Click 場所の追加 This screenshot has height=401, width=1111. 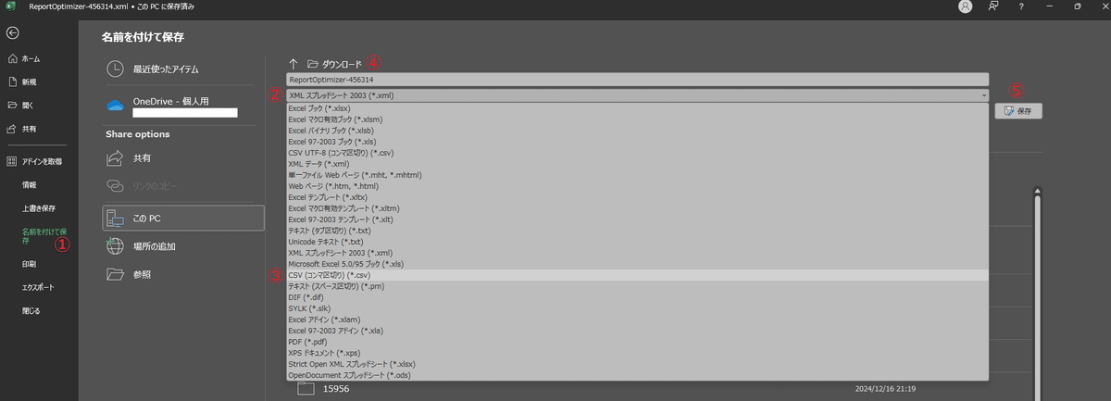click(x=183, y=246)
